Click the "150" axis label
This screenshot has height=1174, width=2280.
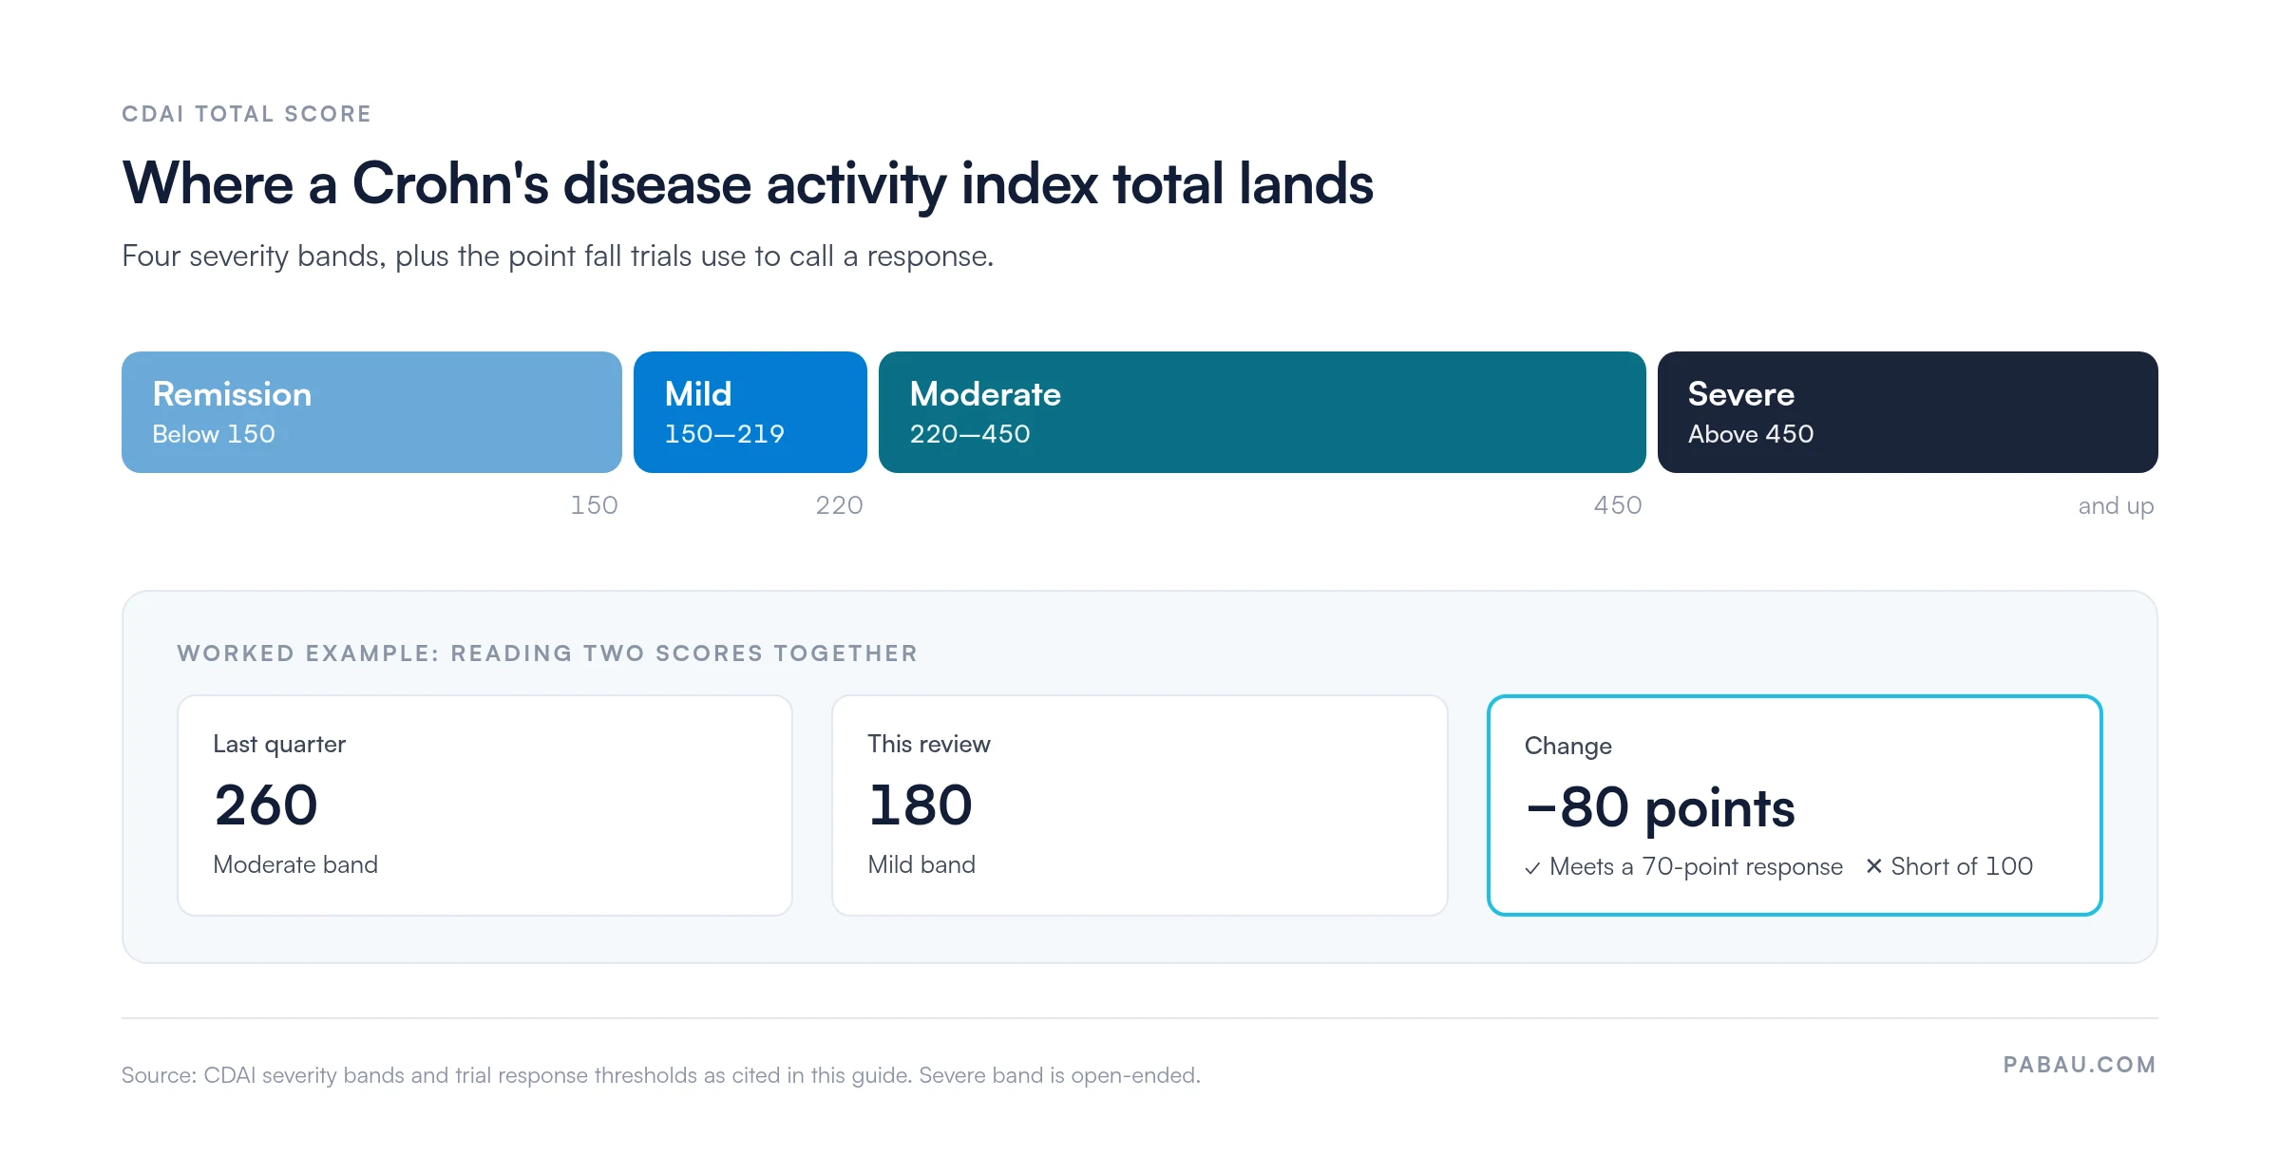pos(594,505)
